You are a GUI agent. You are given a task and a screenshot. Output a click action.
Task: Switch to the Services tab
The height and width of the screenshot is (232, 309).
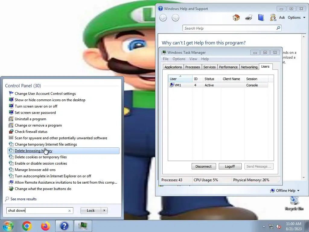pos(209,67)
